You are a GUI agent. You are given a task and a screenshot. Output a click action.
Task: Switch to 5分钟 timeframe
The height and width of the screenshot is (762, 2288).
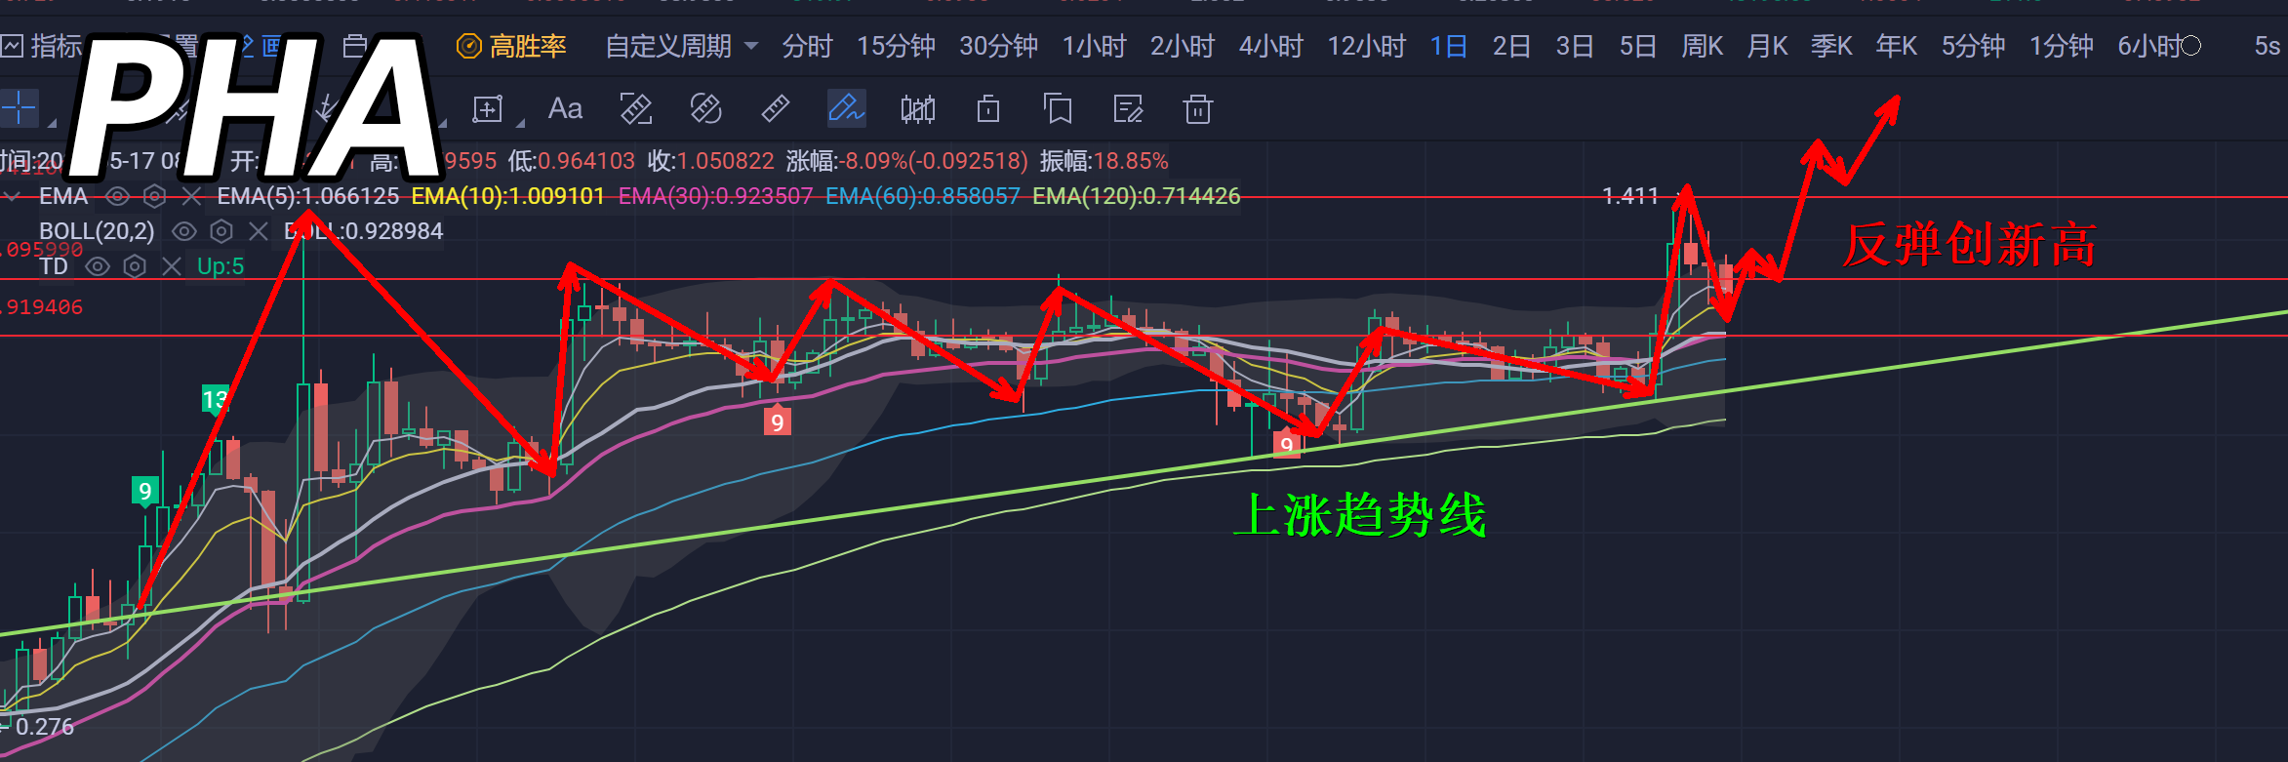tap(1973, 46)
